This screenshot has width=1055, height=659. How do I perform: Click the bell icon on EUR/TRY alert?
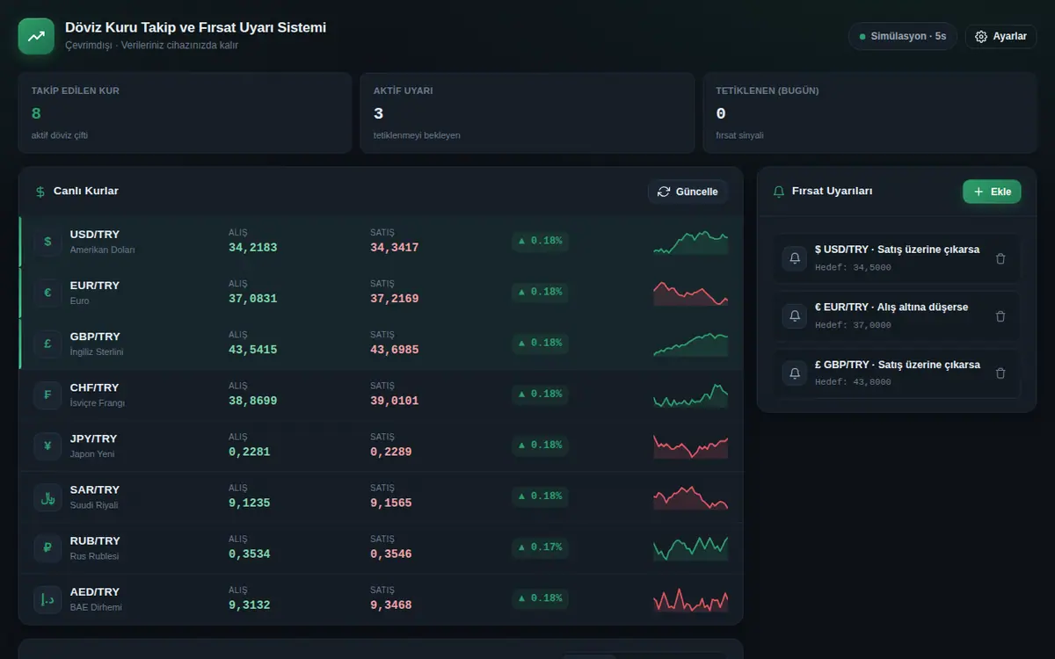(x=795, y=316)
